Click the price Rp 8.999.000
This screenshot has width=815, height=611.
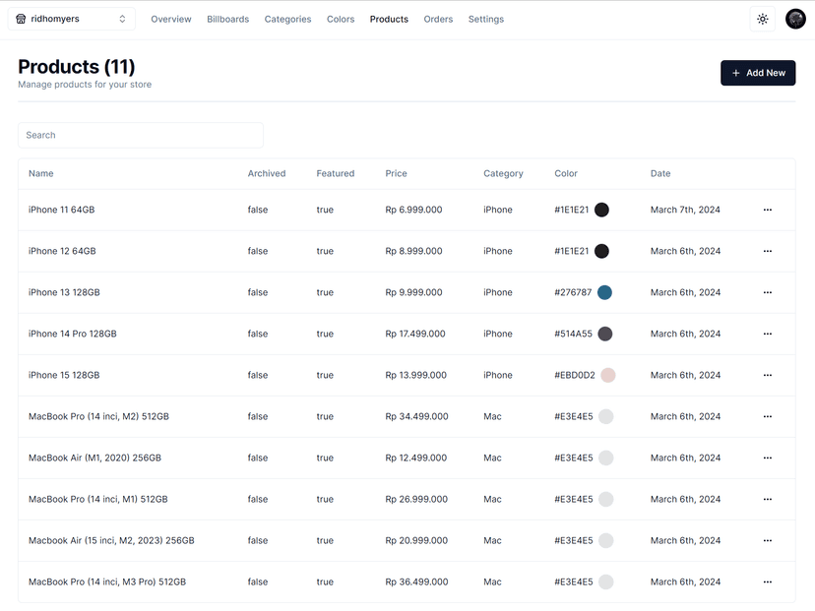(413, 251)
